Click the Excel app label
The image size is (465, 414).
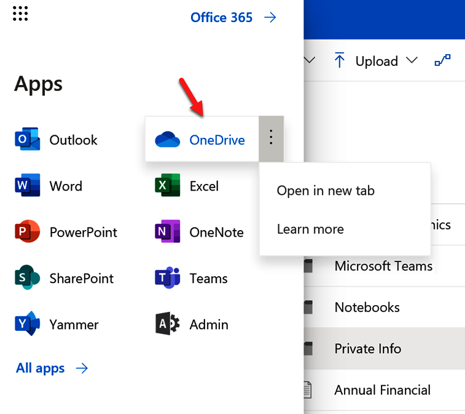click(204, 186)
